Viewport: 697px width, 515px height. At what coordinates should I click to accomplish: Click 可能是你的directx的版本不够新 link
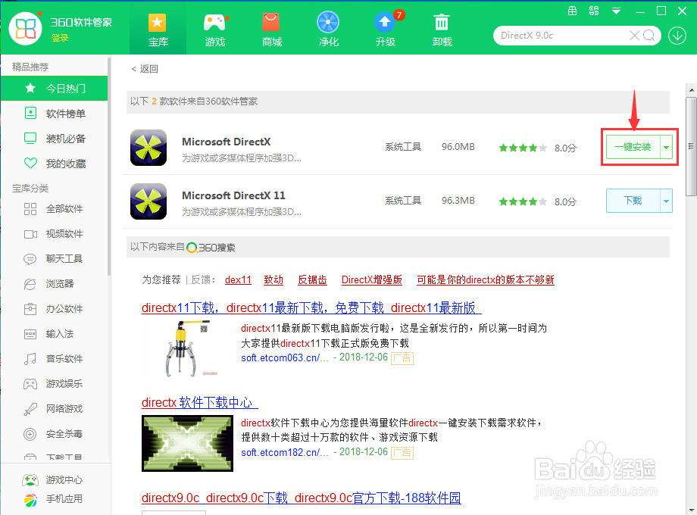(x=486, y=280)
